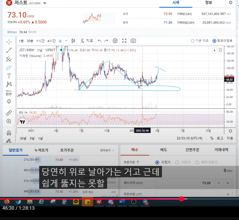Image resolution: width=239 pixels, height=220 pixels.
Task: Toggle 로그 logarithmic scale
Action: pyautogui.click(x=220, y=138)
